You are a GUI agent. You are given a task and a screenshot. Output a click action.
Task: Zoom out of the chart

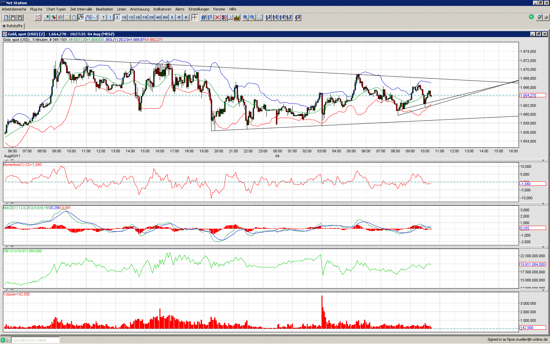(252, 17)
